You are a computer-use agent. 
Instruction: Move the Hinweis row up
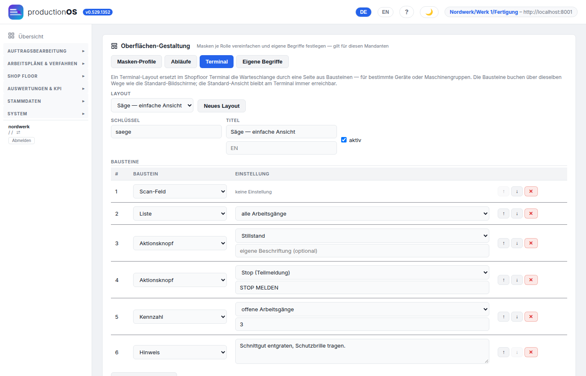coord(504,352)
